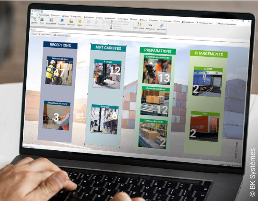
Task: Switch to the Fabrication ribbon tab
Action: tap(110, 18)
